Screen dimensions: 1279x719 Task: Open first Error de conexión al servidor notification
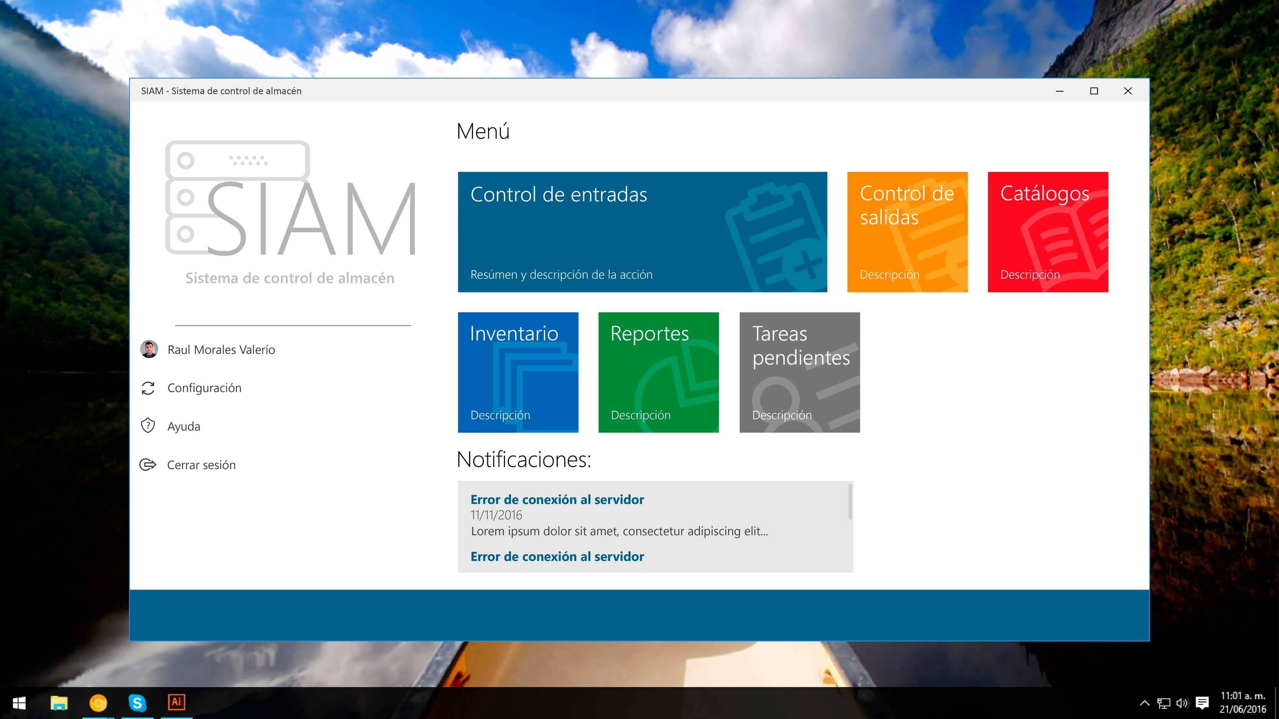pyautogui.click(x=557, y=499)
